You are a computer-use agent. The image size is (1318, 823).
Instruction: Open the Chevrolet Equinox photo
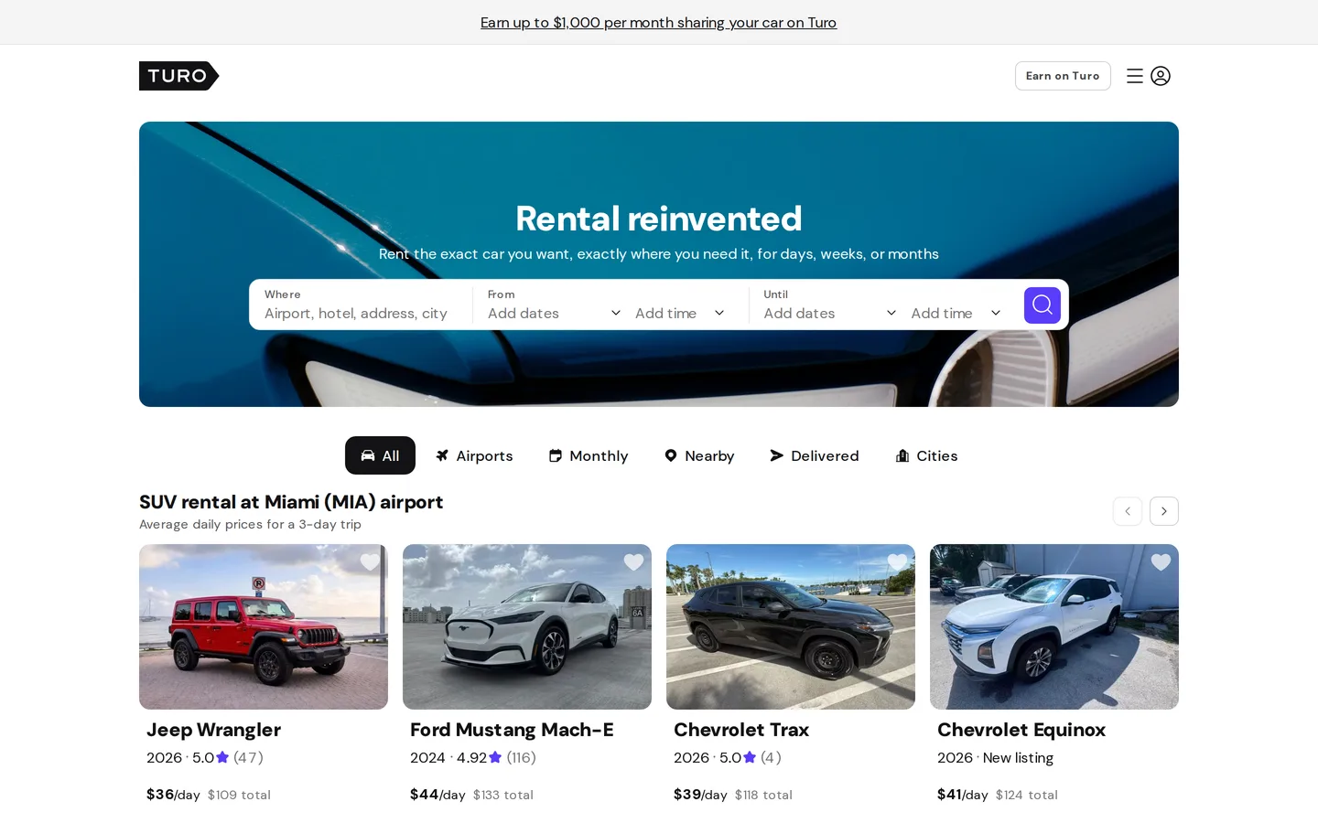pos(1054,626)
